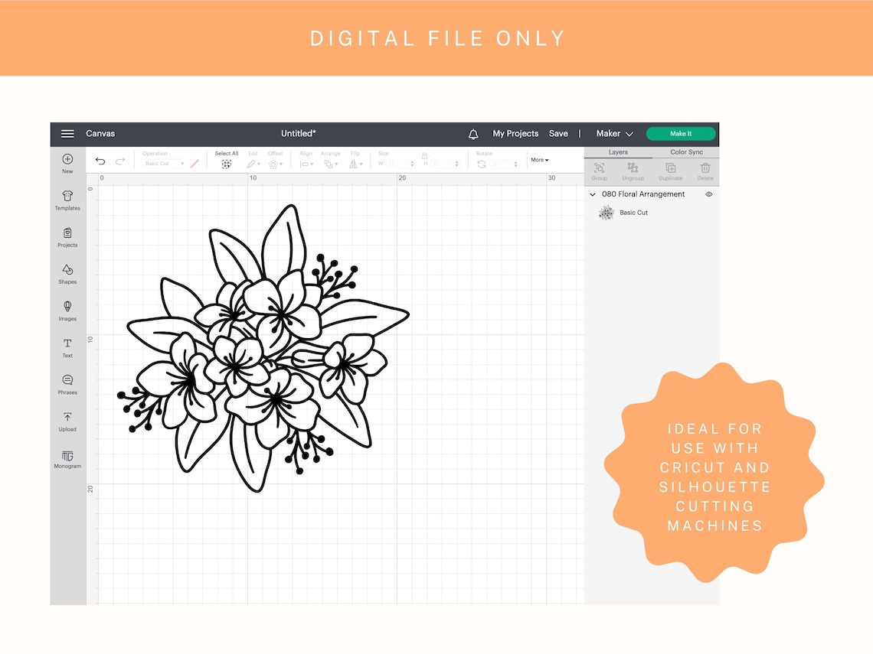873x654 pixels.
Task: Click Save in the top bar
Action: [x=558, y=133]
